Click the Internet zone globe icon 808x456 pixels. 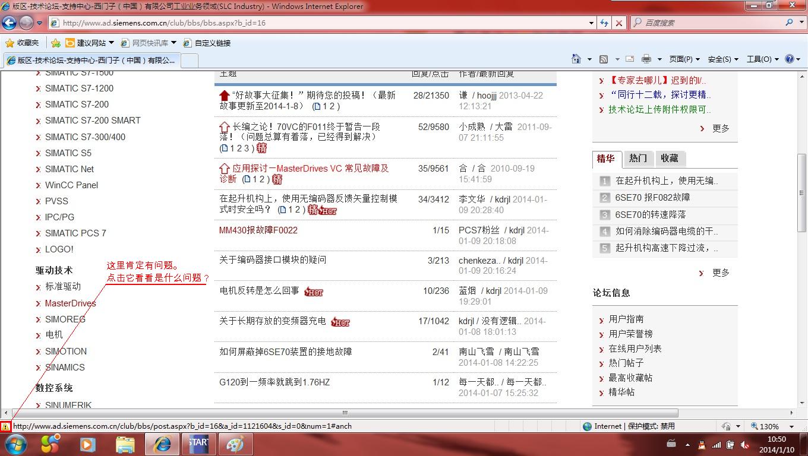[x=587, y=426]
